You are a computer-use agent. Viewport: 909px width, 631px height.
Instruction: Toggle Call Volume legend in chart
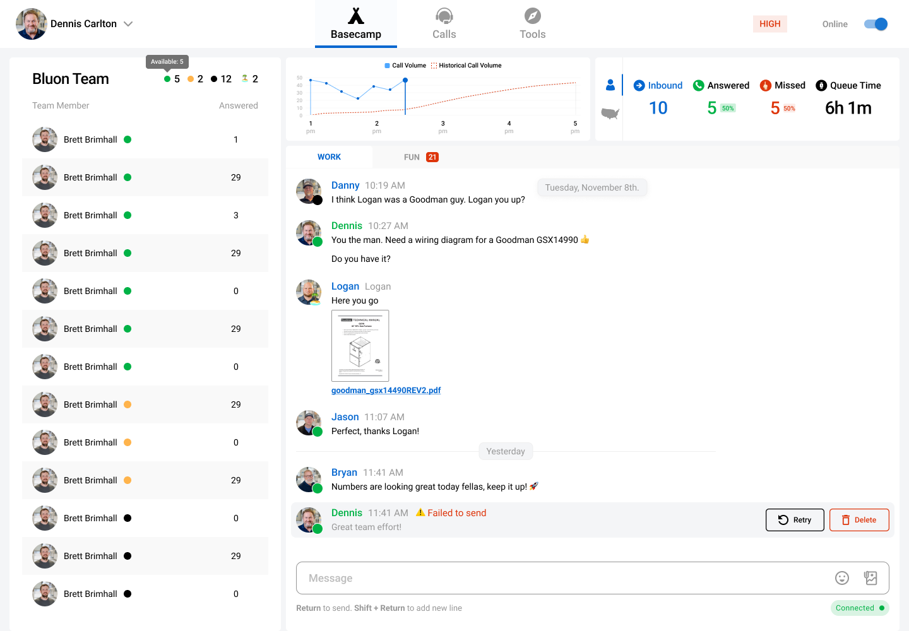tap(405, 66)
